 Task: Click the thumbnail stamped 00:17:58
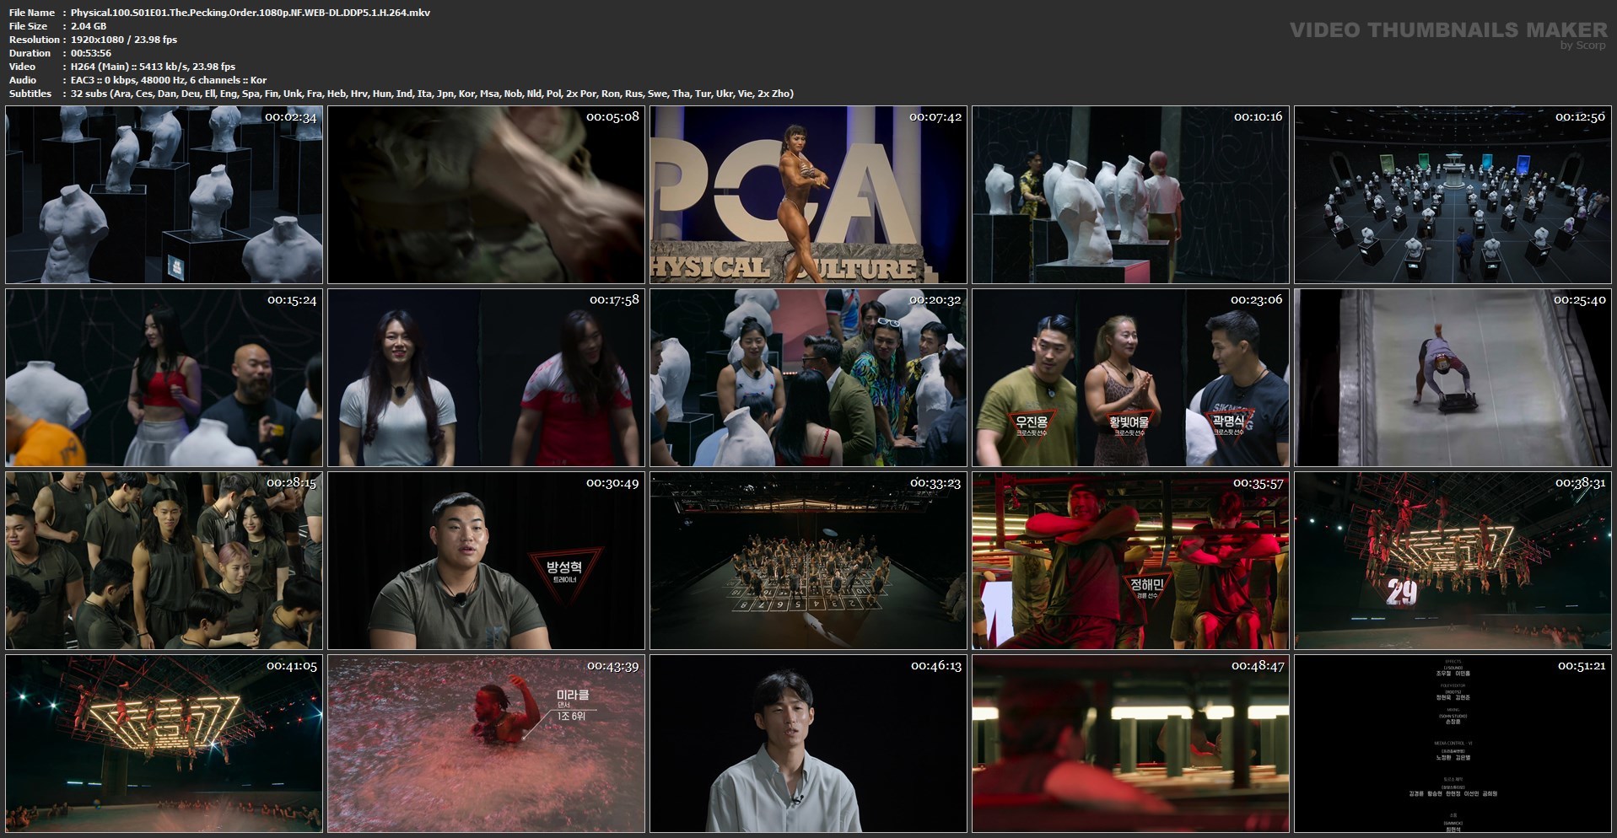(486, 378)
